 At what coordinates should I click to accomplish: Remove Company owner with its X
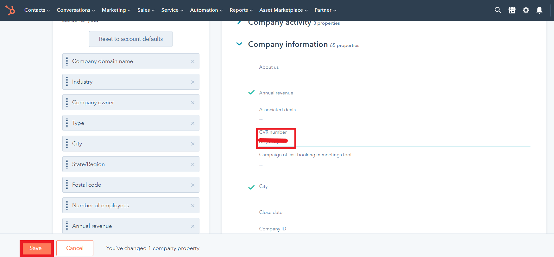(x=193, y=103)
